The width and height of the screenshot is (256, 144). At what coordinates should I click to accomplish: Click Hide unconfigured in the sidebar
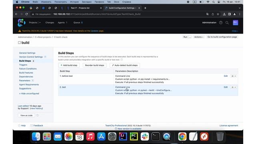point(29,94)
